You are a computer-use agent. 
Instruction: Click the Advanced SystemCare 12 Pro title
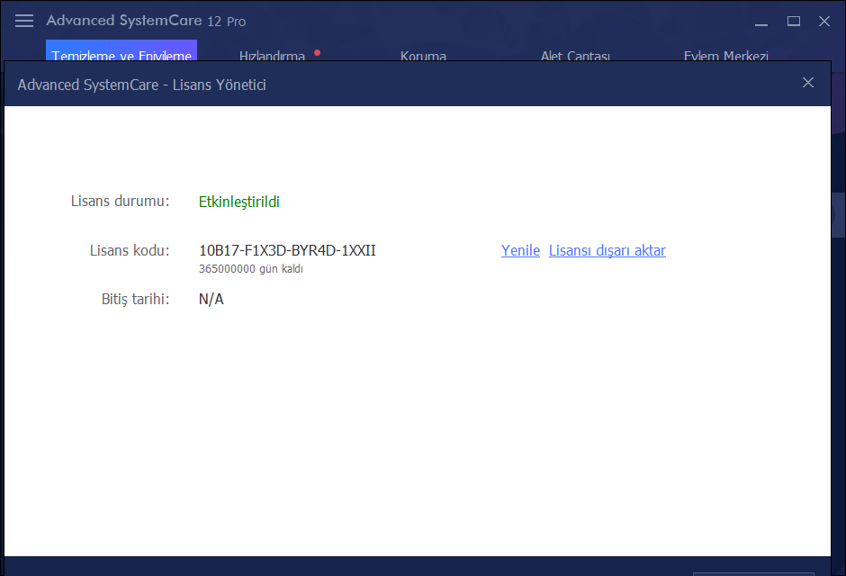coord(146,21)
